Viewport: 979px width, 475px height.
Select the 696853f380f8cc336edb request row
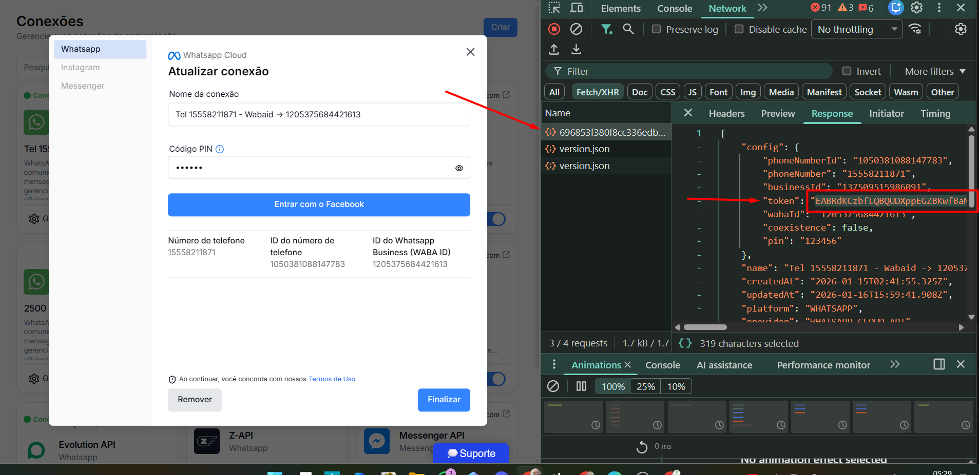pos(606,132)
